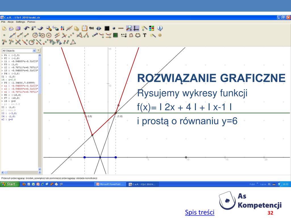Toggle the zoom magnifier mode
The height and width of the screenshot is (218, 291).
tap(129, 28)
